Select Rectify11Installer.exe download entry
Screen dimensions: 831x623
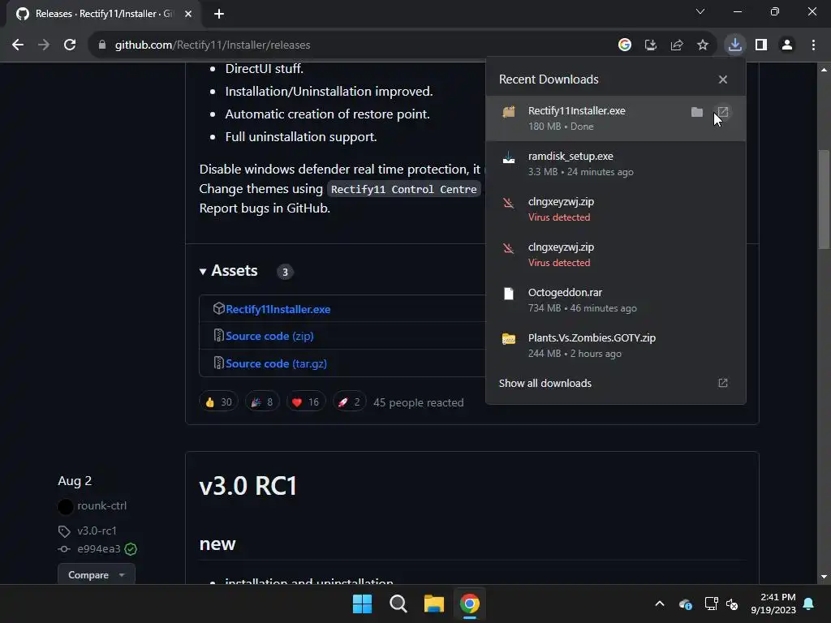point(615,118)
